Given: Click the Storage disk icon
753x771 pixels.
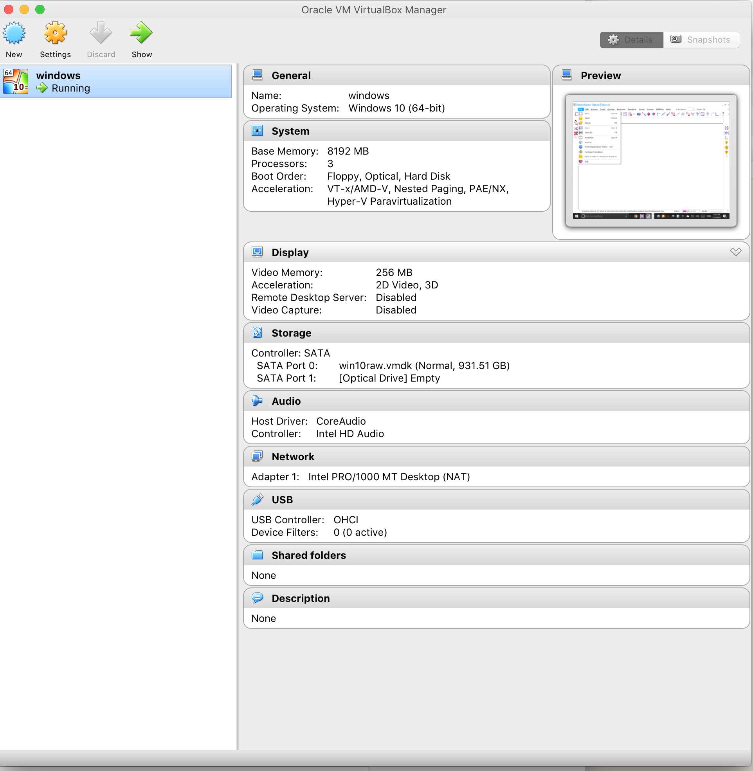Looking at the screenshot, I should coord(257,333).
